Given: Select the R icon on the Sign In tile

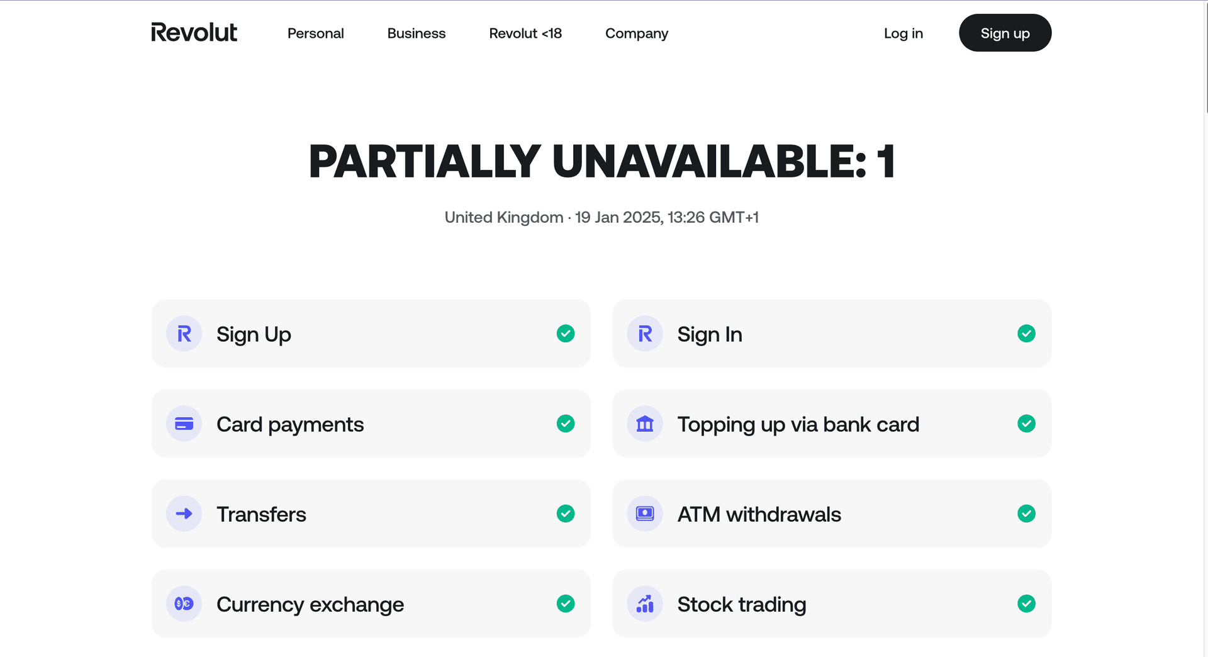Looking at the screenshot, I should [x=645, y=334].
